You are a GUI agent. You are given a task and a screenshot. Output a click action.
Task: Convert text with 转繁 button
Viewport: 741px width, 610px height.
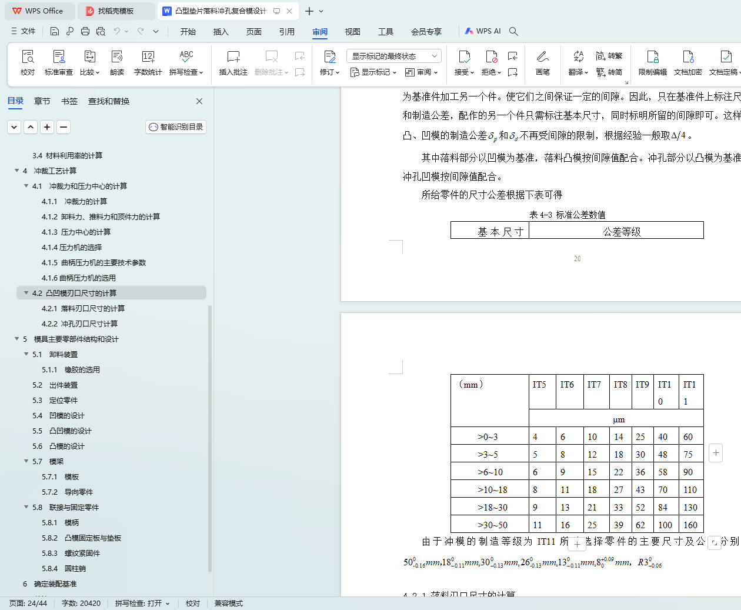point(609,56)
